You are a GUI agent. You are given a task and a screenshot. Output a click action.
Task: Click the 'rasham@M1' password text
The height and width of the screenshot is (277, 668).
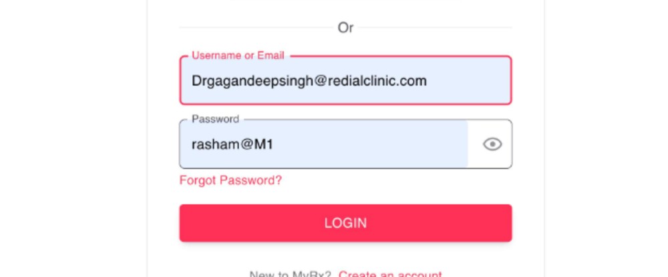coord(232,144)
